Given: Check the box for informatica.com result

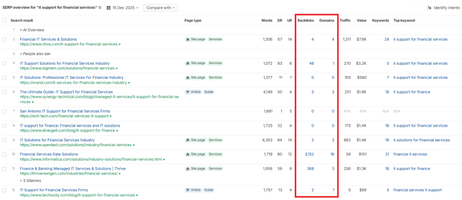Looking at the screenshot, I should coord(4,154).
